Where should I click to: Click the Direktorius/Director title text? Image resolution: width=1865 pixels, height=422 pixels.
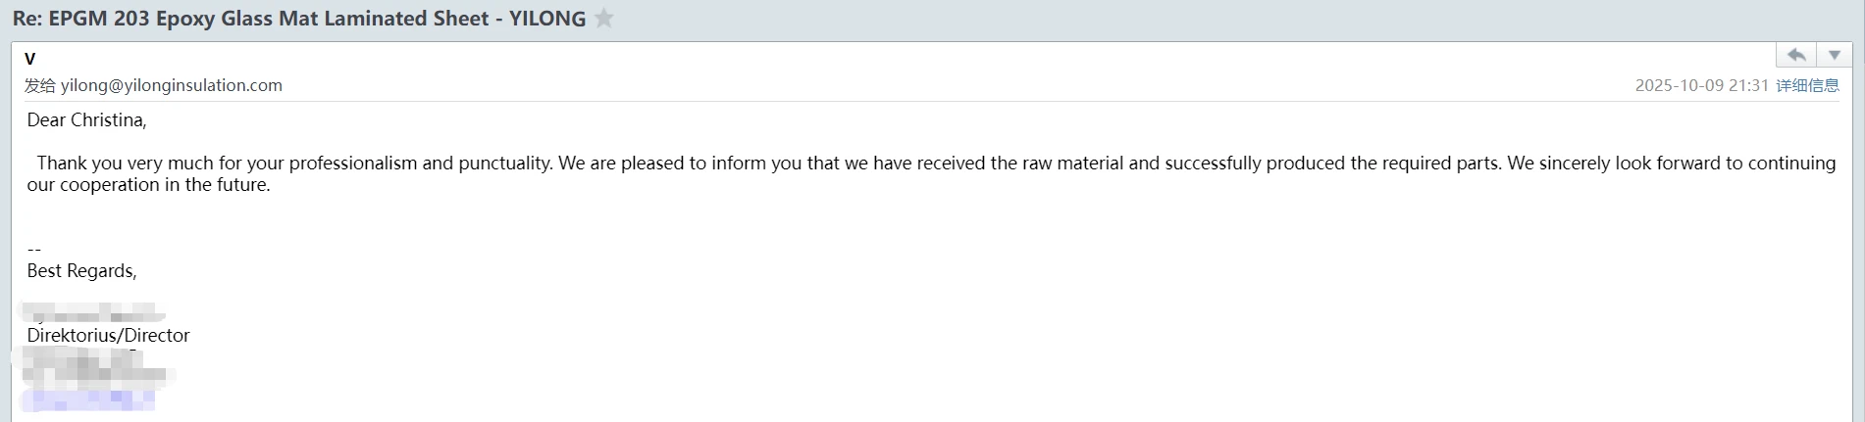(x=108, y=335)
